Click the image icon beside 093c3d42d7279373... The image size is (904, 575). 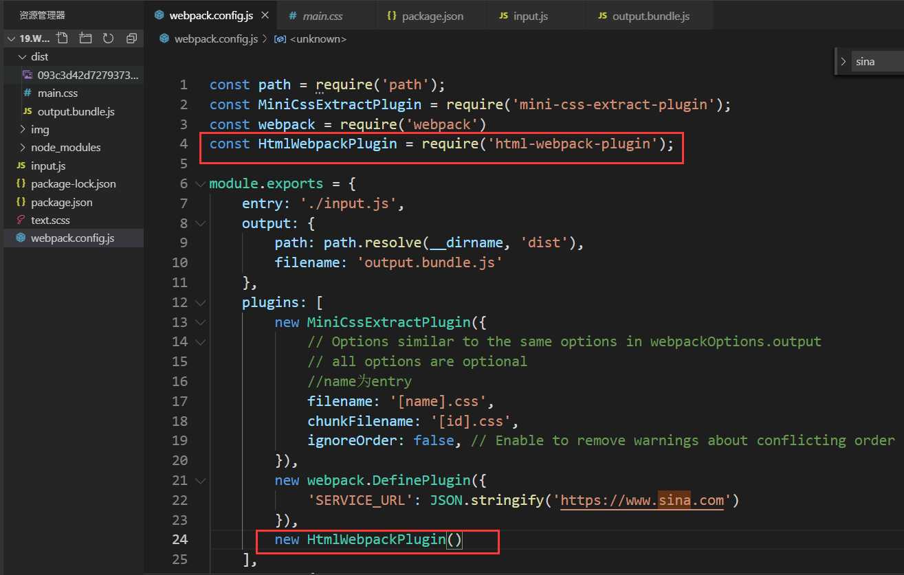tap(27, 75)
